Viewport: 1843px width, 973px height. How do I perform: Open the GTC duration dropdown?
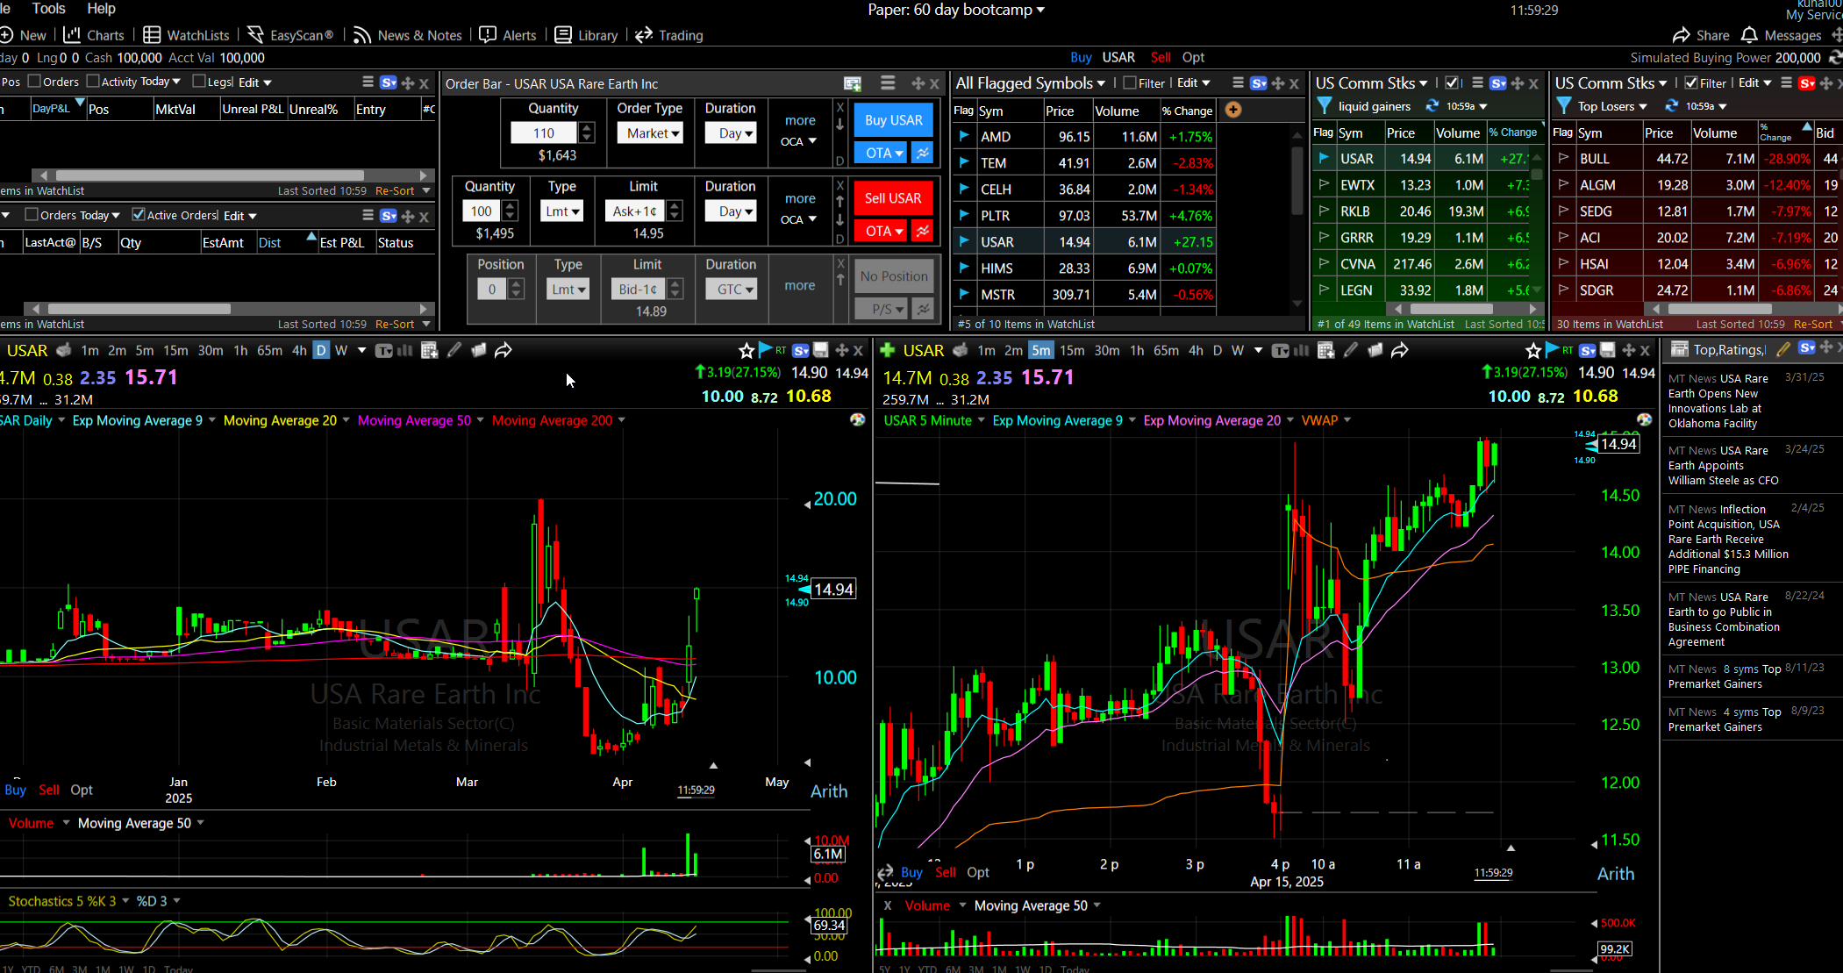click(732, 290)
